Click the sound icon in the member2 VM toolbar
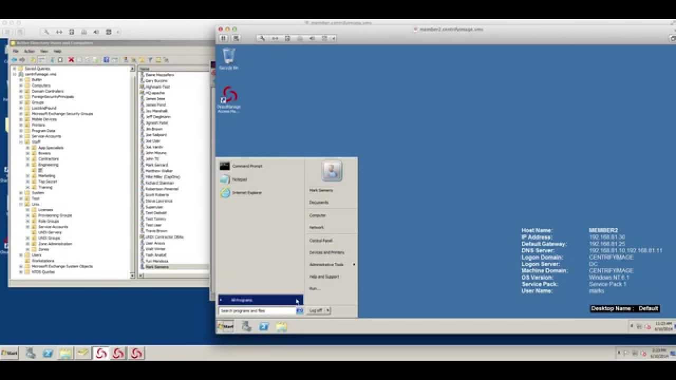The width and height of the screenshot is (676, 380). click(312, 38)
